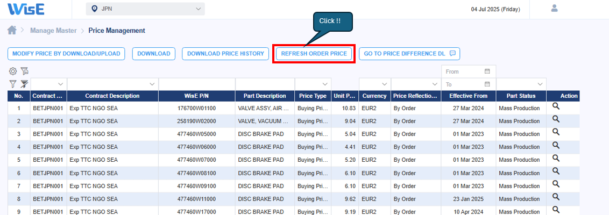This screenshot has width=609, height=215.
Task: Open the user profile icon
Action: [555, 9]
